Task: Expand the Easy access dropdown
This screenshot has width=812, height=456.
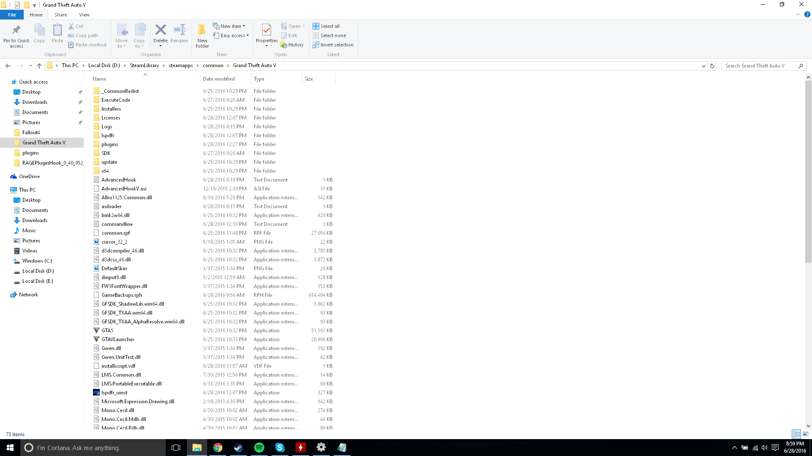Action: click(x=231, y=35)
